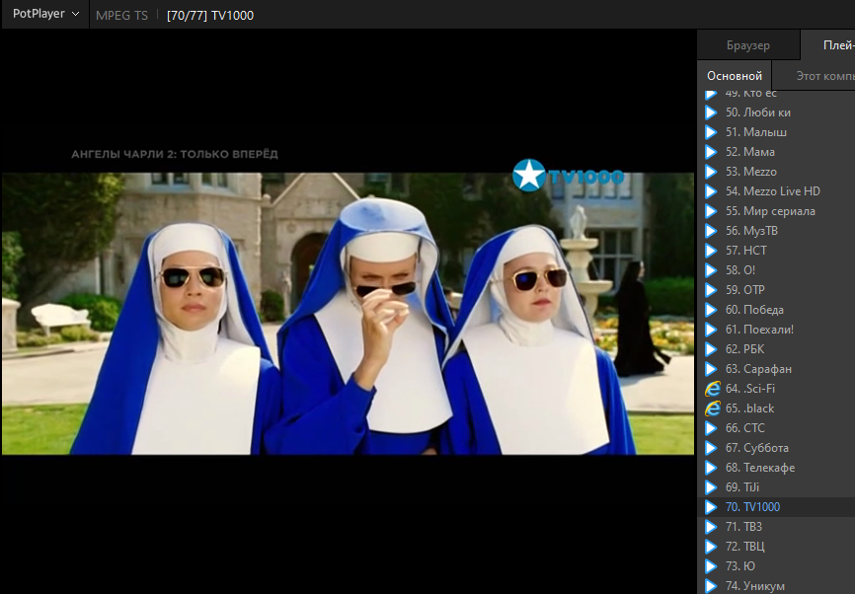Click Internet Explorer icon beside .black
This screenshot has height=594, width=855.
coord(712,408)
